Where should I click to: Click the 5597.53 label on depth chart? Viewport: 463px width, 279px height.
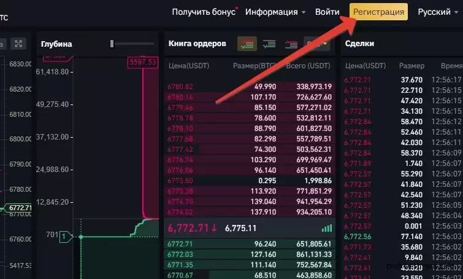pyautogui.click(x=143, y=62)
